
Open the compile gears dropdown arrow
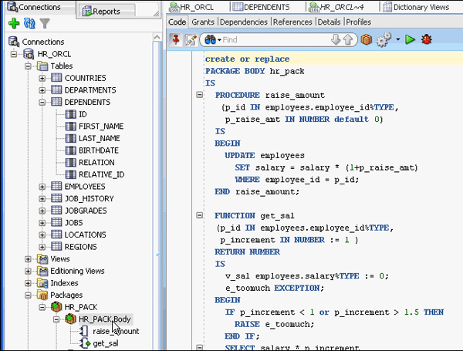(397, 39)
